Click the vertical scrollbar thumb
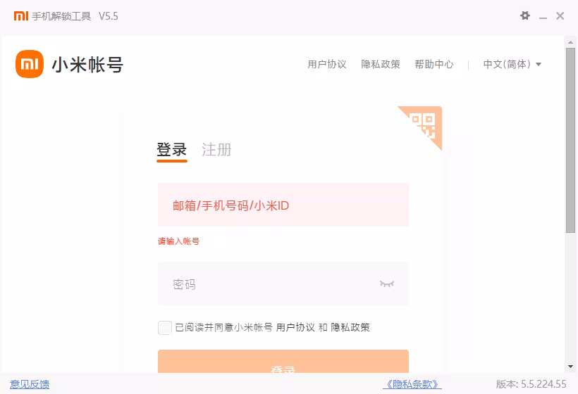Screen dimensions: 578x394 570,141
